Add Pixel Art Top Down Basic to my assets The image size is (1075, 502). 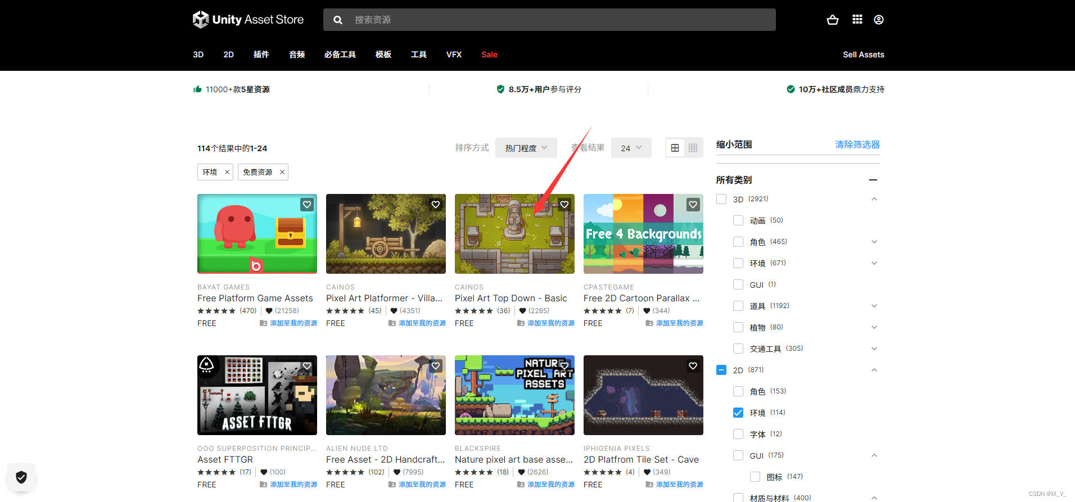(x=546, y=323)
